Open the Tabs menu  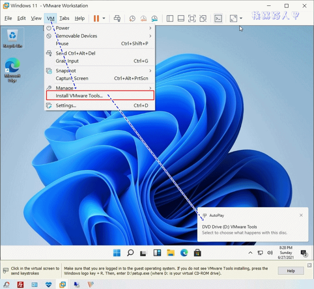[x=64, y=18]
